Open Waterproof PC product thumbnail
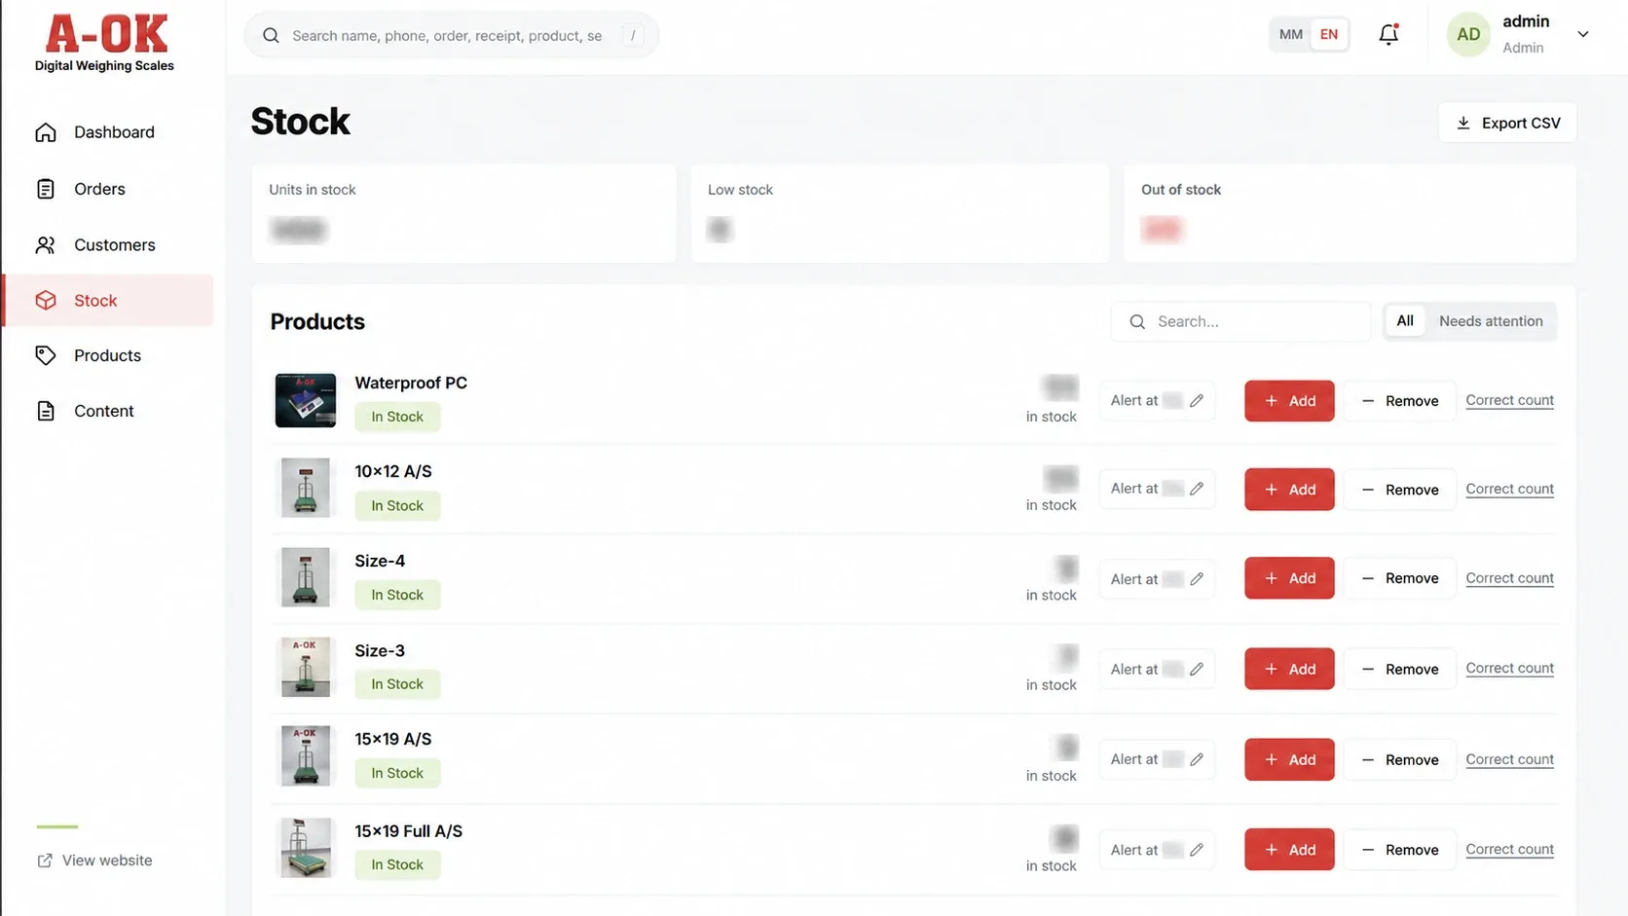 coord(306,400)
